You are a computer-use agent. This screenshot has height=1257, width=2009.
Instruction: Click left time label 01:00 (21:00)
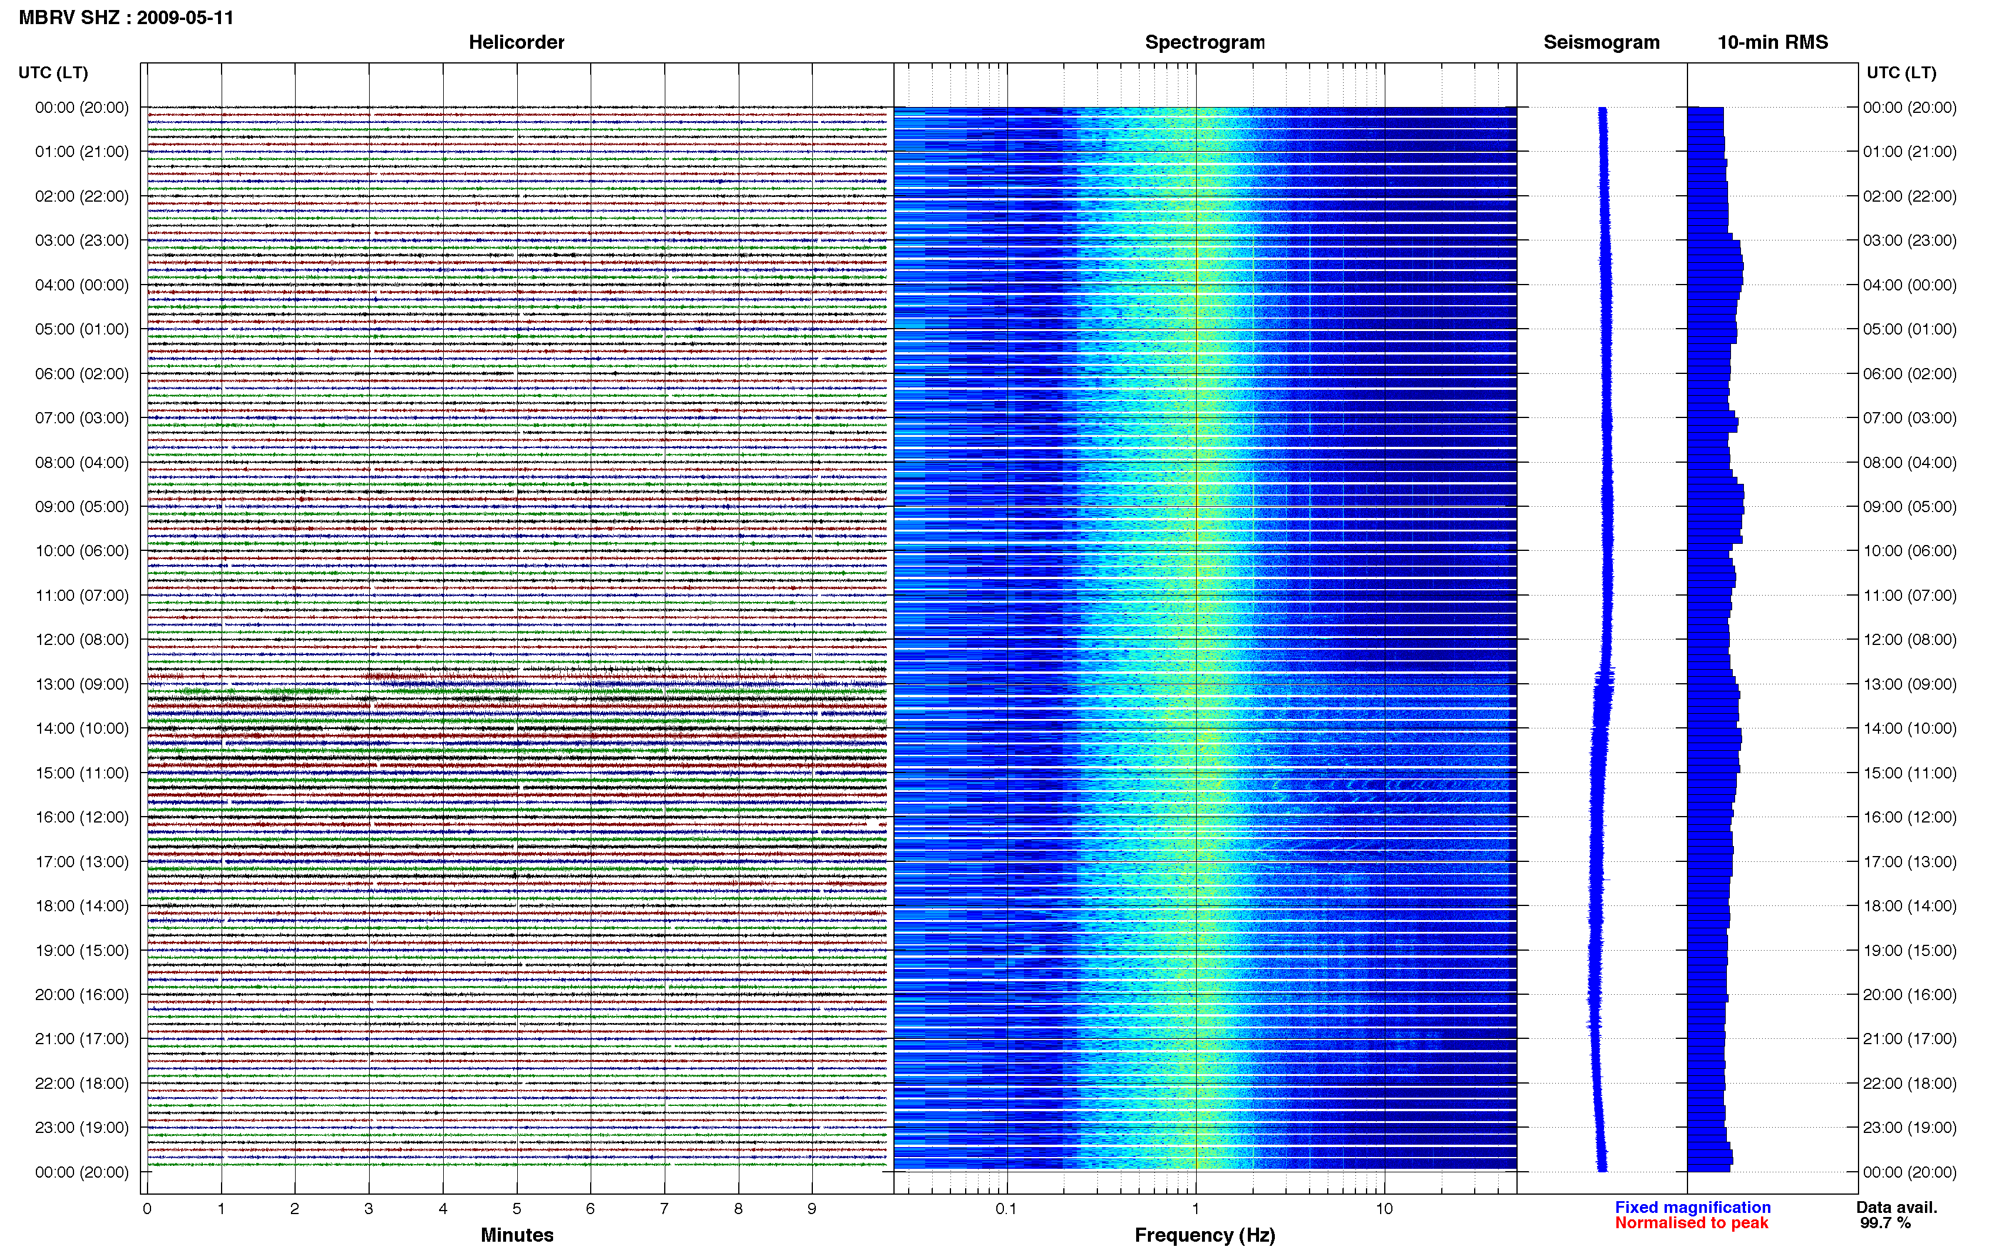pyautogui.click(x=82, y=152)
